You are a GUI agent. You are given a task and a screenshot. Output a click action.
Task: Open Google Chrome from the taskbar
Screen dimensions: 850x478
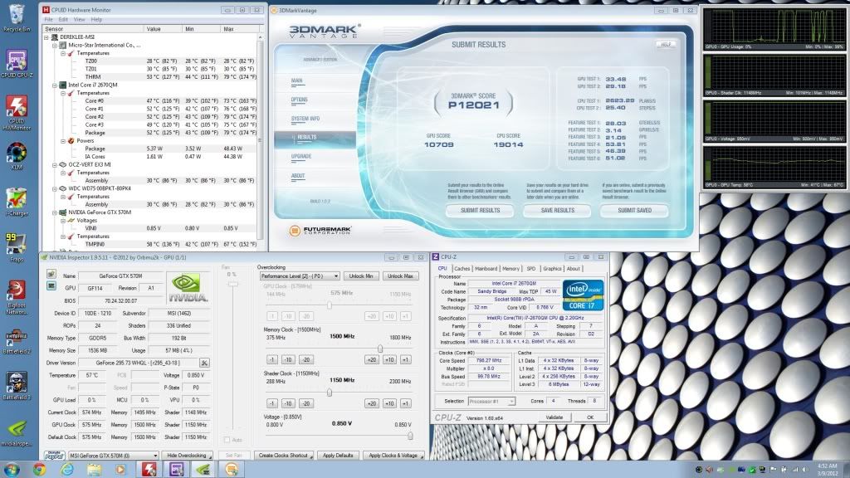pyautogui.click(x=39, y=470)
